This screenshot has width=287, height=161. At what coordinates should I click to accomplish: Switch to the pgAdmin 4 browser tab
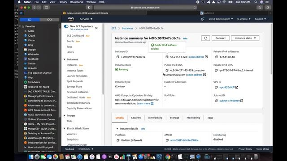207,13
